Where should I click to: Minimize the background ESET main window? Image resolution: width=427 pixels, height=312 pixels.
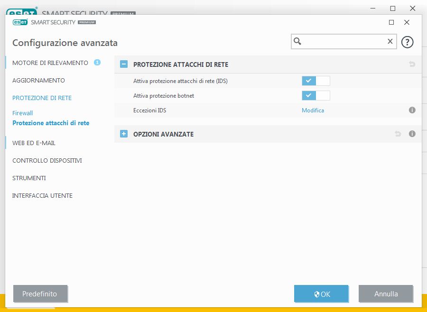pos(373,9)
